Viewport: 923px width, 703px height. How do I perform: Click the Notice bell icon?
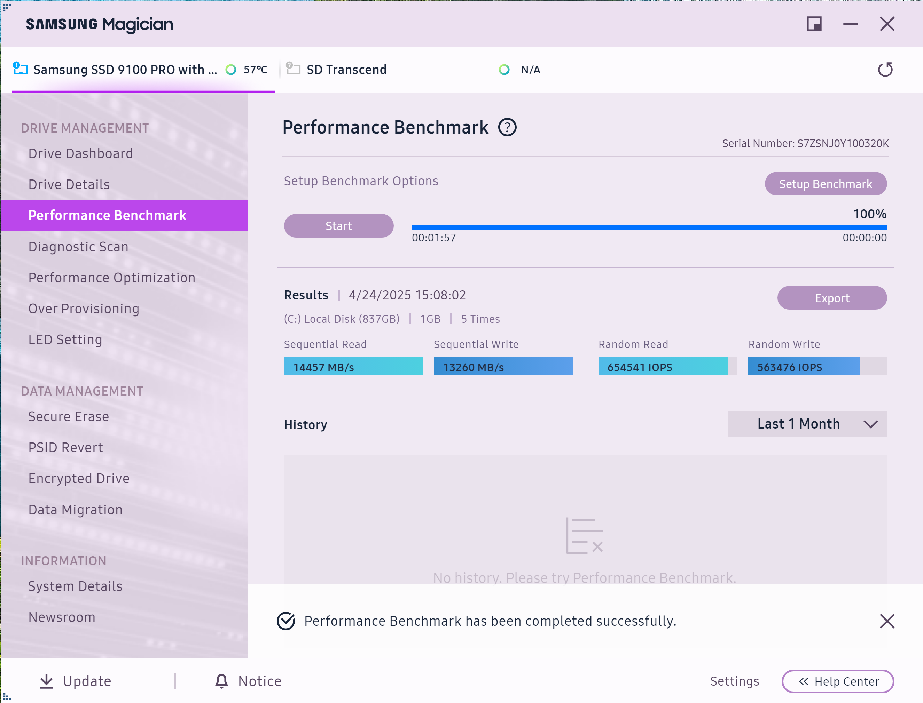click(221, 681)
